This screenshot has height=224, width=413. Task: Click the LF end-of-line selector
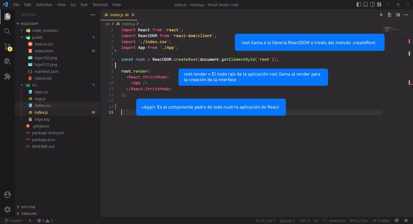(x=316, y=221)
